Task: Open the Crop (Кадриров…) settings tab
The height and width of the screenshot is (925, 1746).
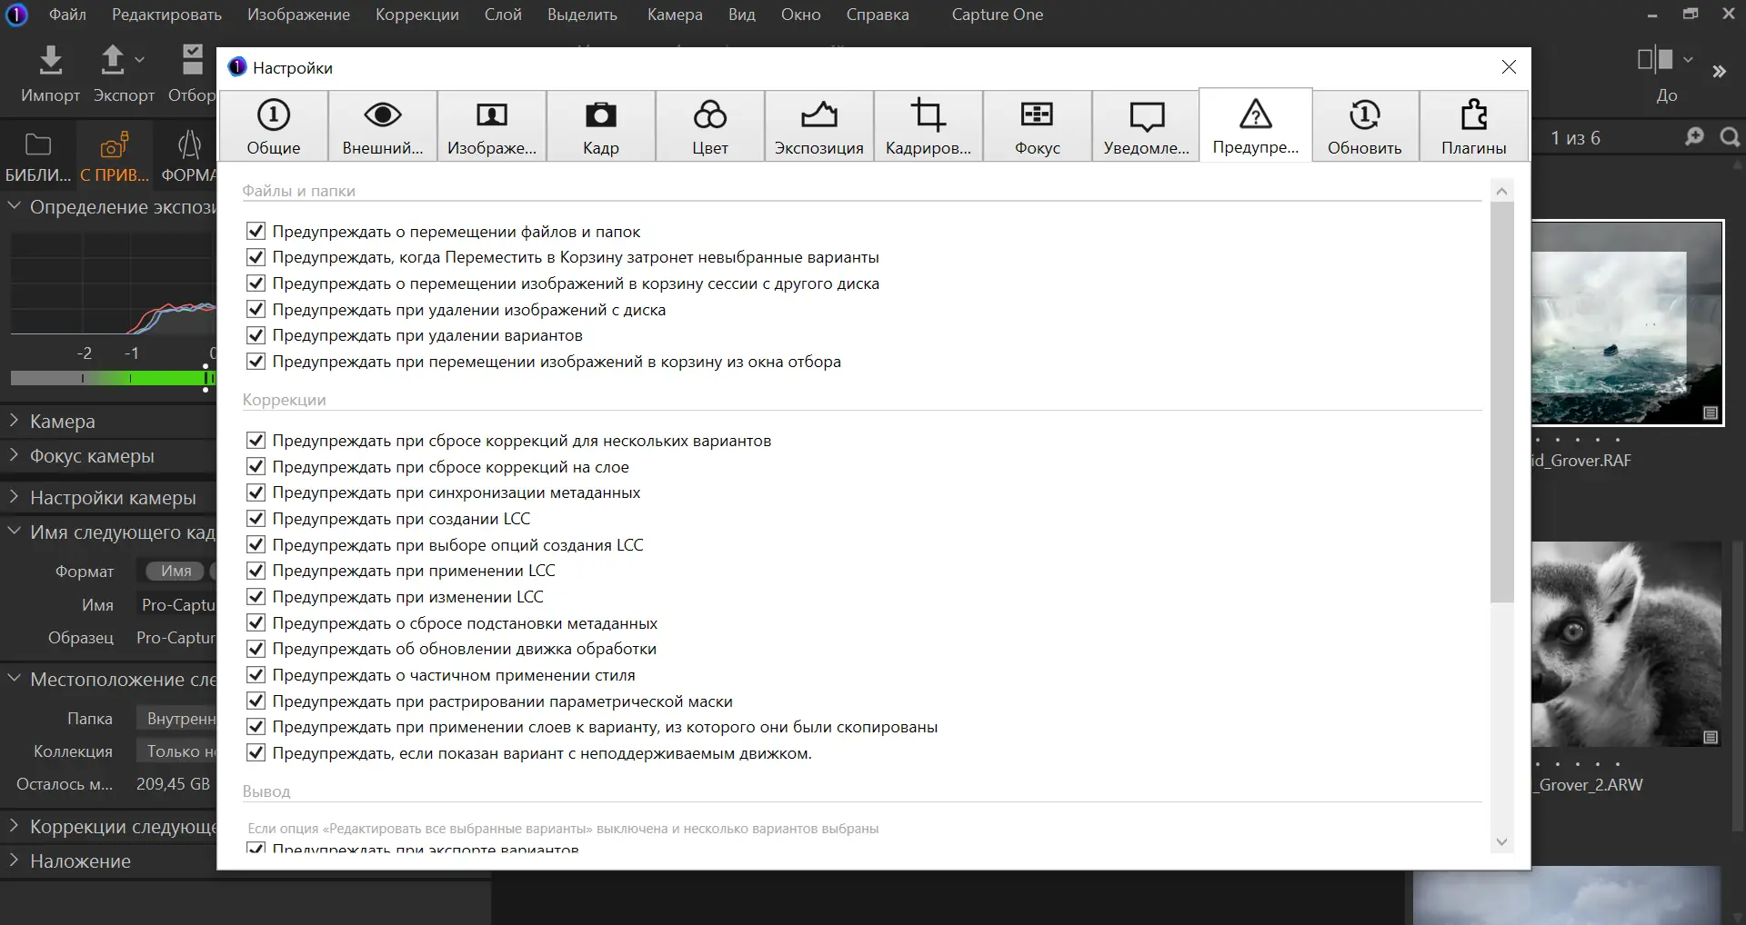Action: [928, 126]
